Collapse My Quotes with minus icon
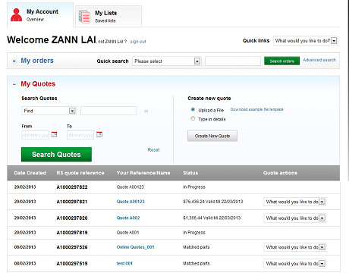The image size is (349, 276). pyautogui.click(x=14, y=84)
